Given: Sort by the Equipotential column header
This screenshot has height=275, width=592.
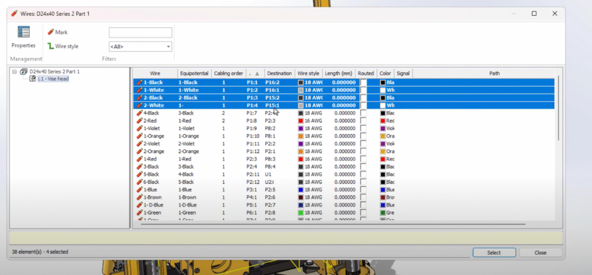Looking at the screenshot, I should click(194, 73).
